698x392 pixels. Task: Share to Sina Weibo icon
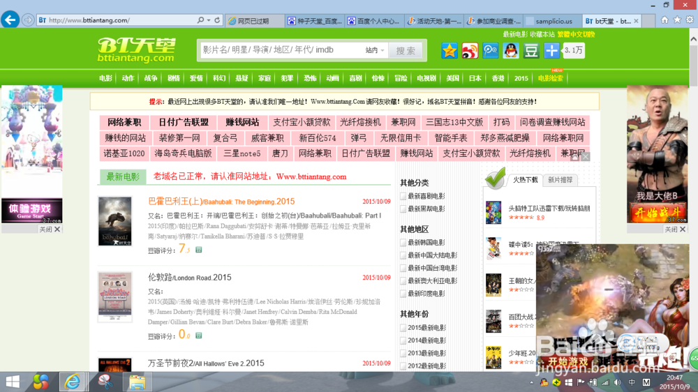coord(470,50)
